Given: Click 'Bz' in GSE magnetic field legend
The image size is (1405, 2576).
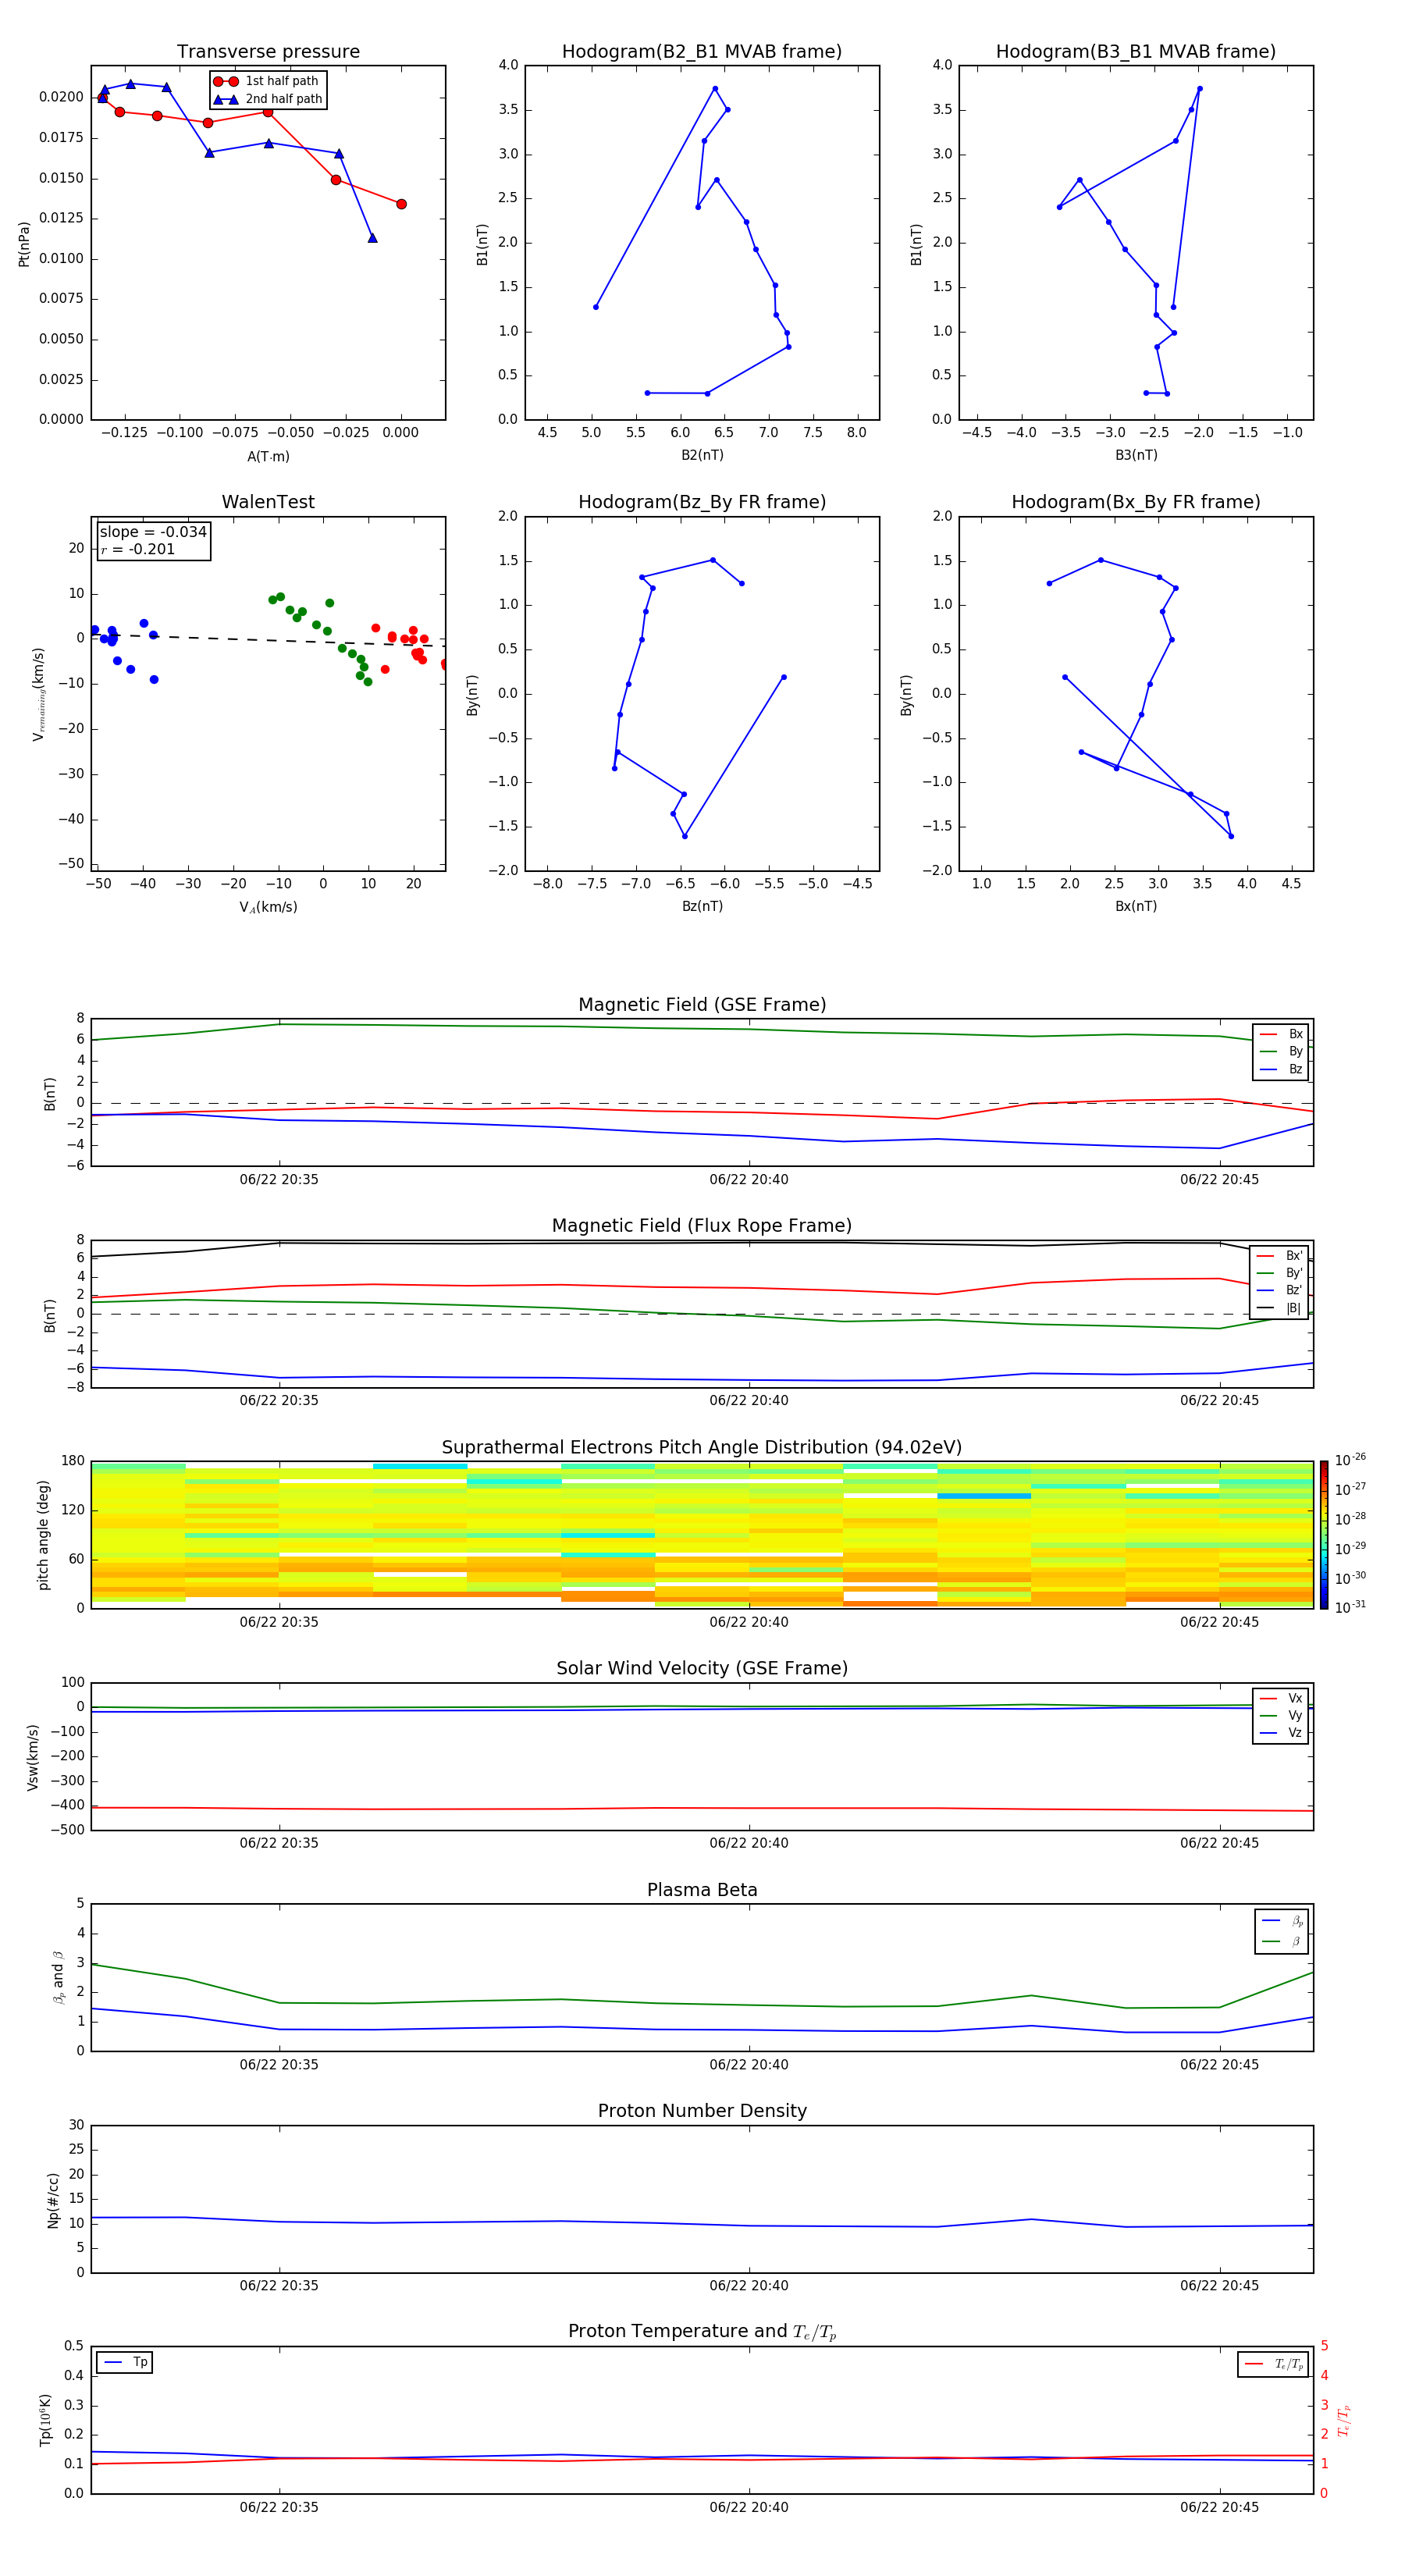Looking at the screenshot, I should click(1295, 1069).
